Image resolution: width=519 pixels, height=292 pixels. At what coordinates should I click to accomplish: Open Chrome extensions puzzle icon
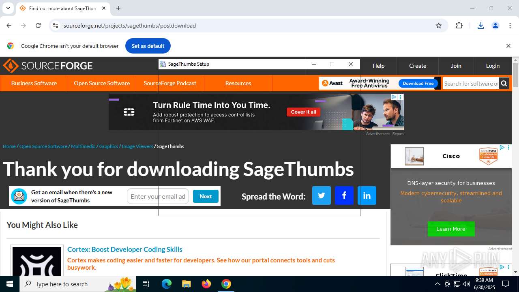(x=459, y=26)
